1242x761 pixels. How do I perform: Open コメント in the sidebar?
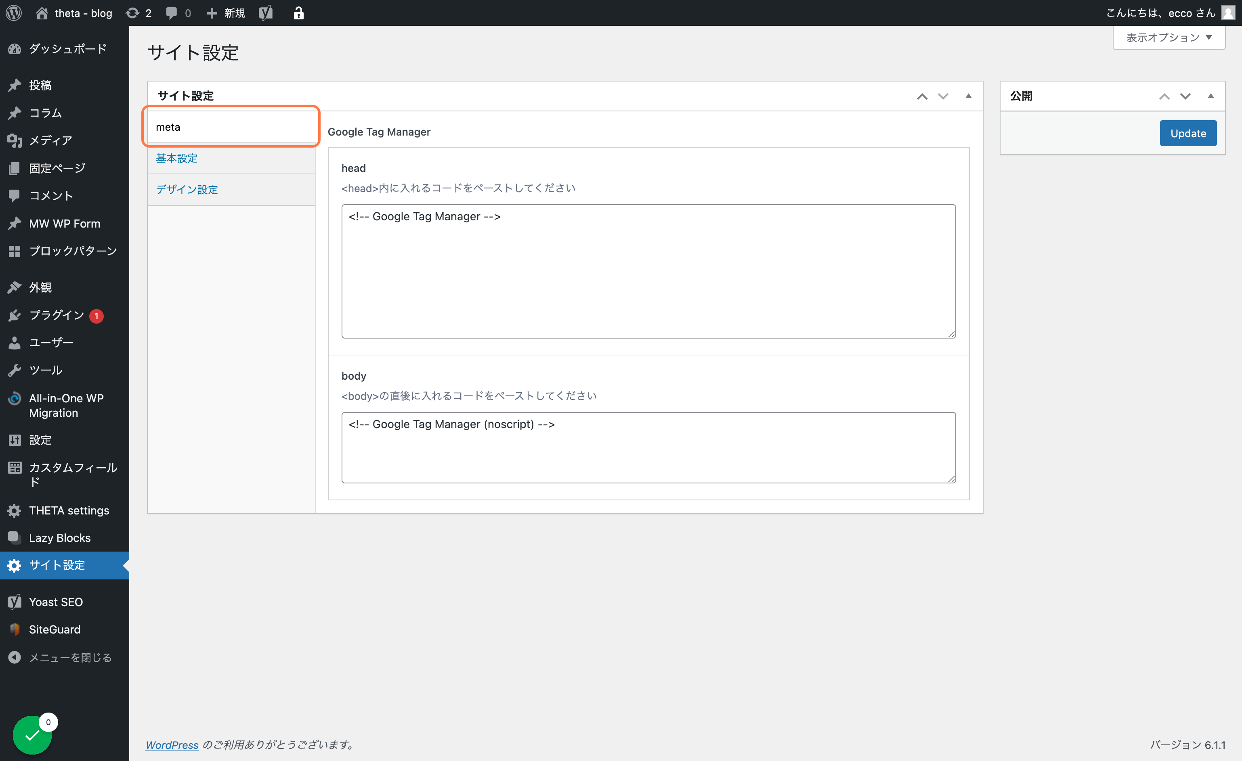coord(65,195)
